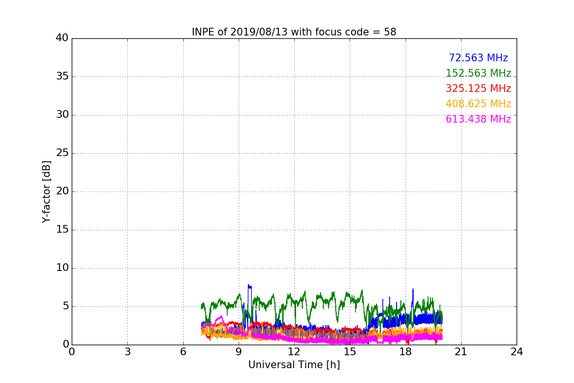Click the 'Y-factor [dB]' axis label
Viewport: 574px width, 383px height.
[x=46, y=191]
